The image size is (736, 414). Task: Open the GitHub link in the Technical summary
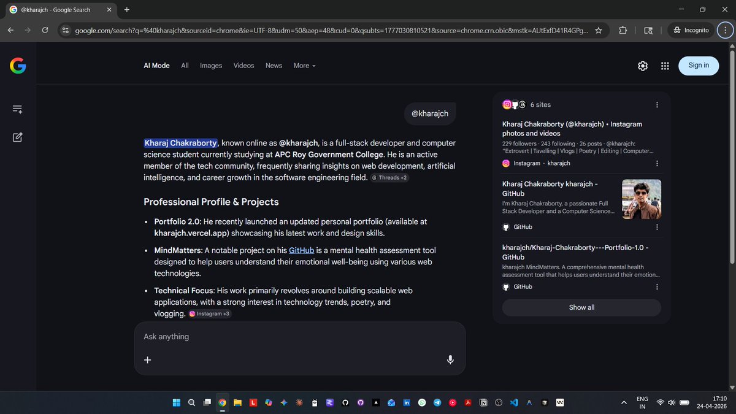click(301, 250)
